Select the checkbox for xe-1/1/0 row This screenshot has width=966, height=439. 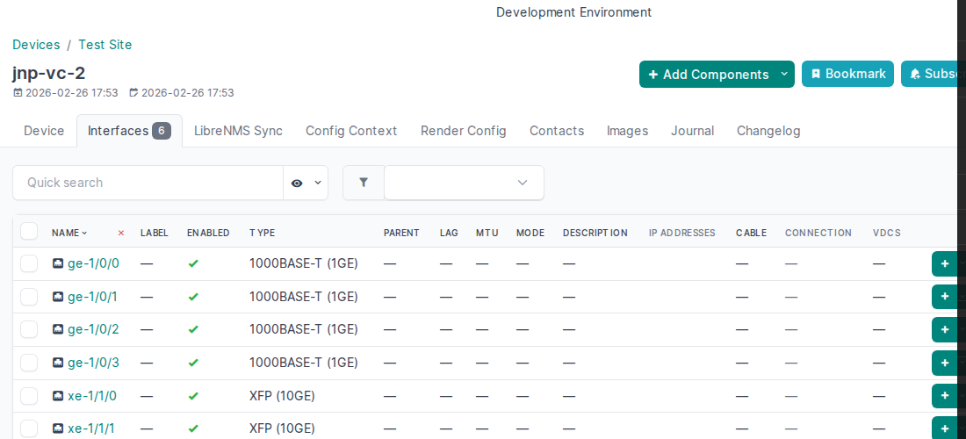tap(29, 396)
